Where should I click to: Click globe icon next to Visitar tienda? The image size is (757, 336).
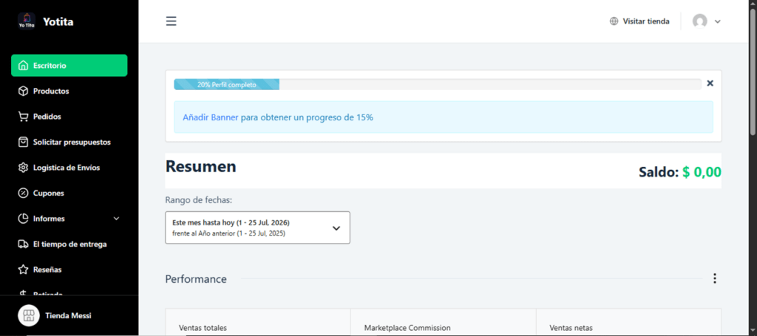pos(614,21)
